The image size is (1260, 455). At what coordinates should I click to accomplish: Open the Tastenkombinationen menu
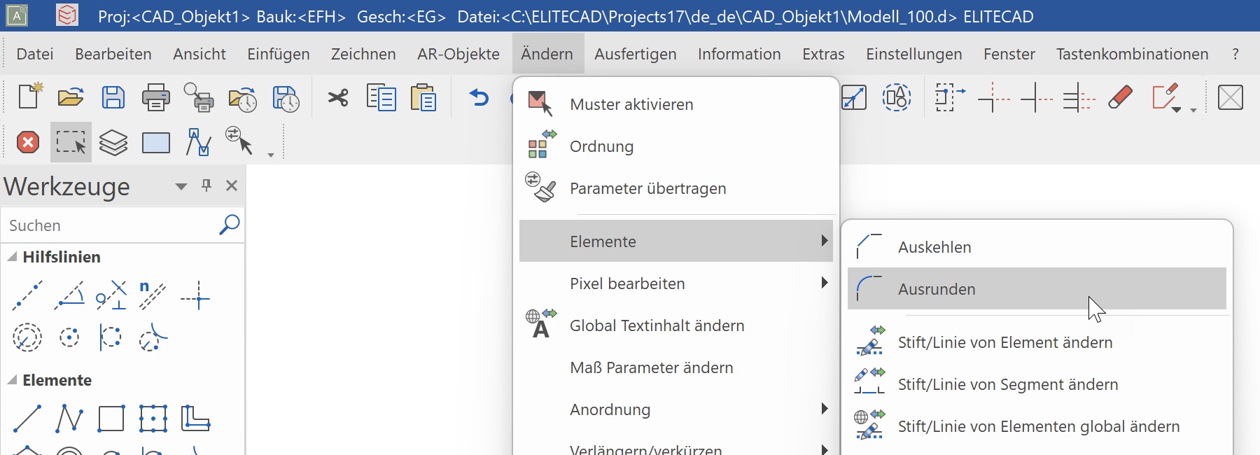(x=1133, y=54)
